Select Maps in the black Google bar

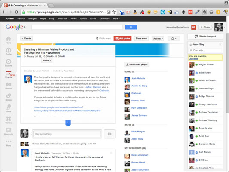pyautogui.click(x=43, y=18)
